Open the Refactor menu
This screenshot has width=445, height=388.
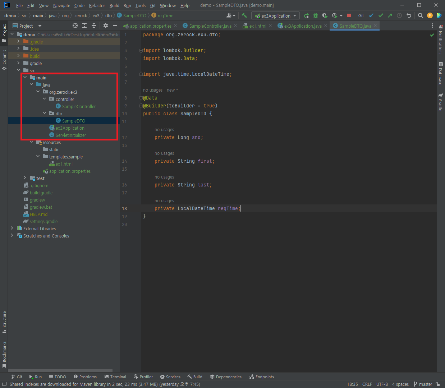tap(97, 5)
